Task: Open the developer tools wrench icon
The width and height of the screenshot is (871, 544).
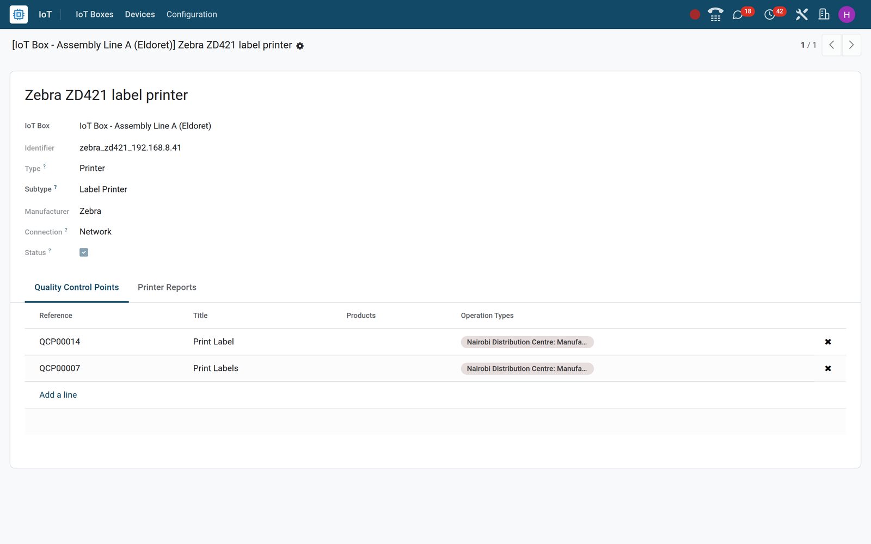Action: coord(801,15)
